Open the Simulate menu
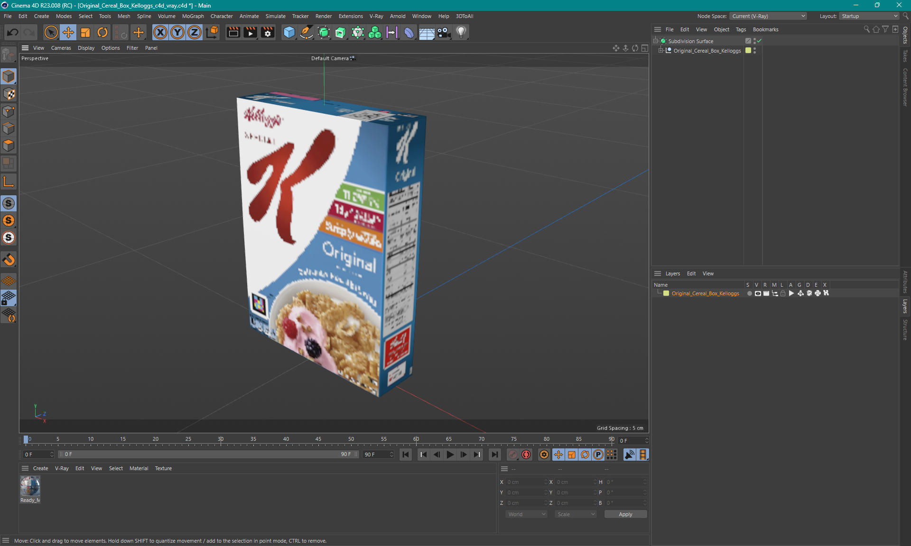Viewport: 911px width, 546px height. point(275,16)
